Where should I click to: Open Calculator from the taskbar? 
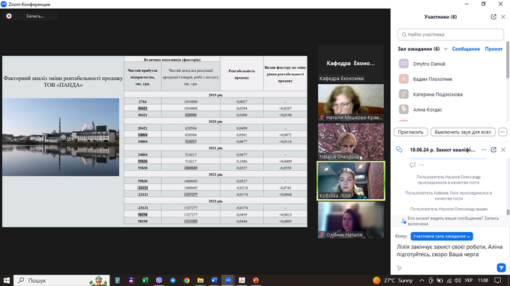[x=118, y=281]
